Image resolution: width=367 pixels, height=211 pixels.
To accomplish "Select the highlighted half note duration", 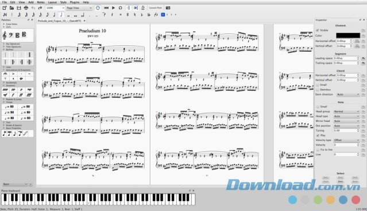I will coord(61,15).
